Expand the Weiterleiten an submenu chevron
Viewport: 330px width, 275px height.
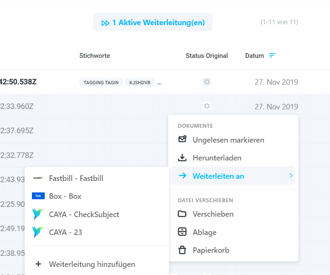291,176
